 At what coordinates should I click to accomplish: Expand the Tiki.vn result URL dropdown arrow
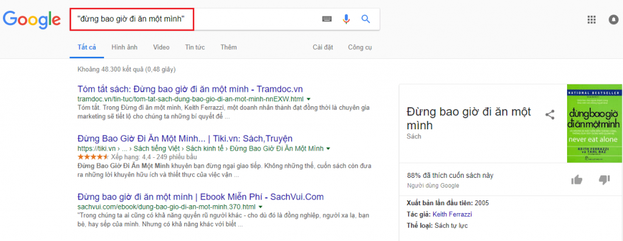pyautogui.click(x=328, y=149)
